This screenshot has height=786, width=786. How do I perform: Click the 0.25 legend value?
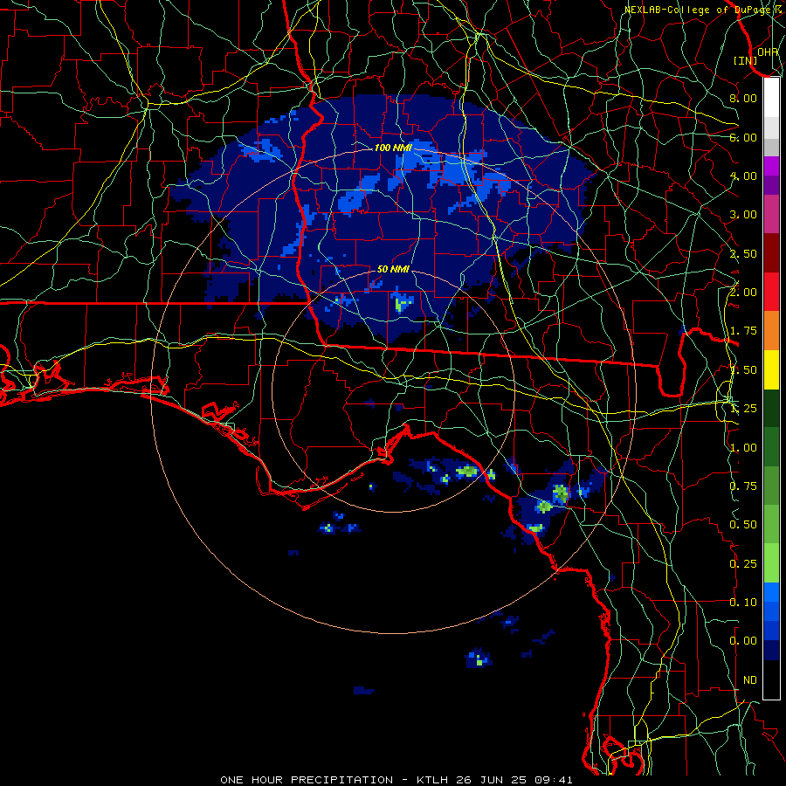tap(743, 564)
